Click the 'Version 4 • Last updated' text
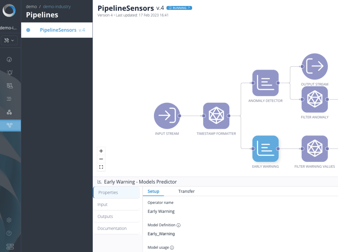The width and height of the screenshot is (338, 252). click(x=133, y=15)
